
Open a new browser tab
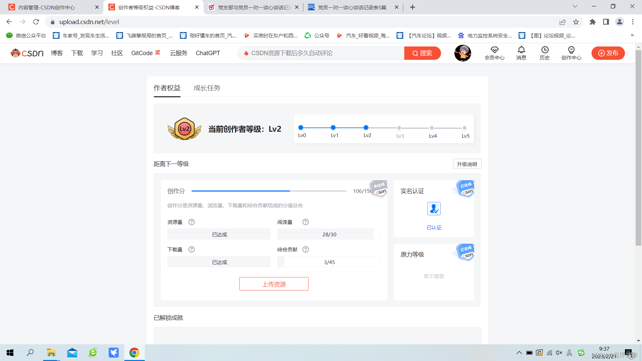[x=412, y=7]
